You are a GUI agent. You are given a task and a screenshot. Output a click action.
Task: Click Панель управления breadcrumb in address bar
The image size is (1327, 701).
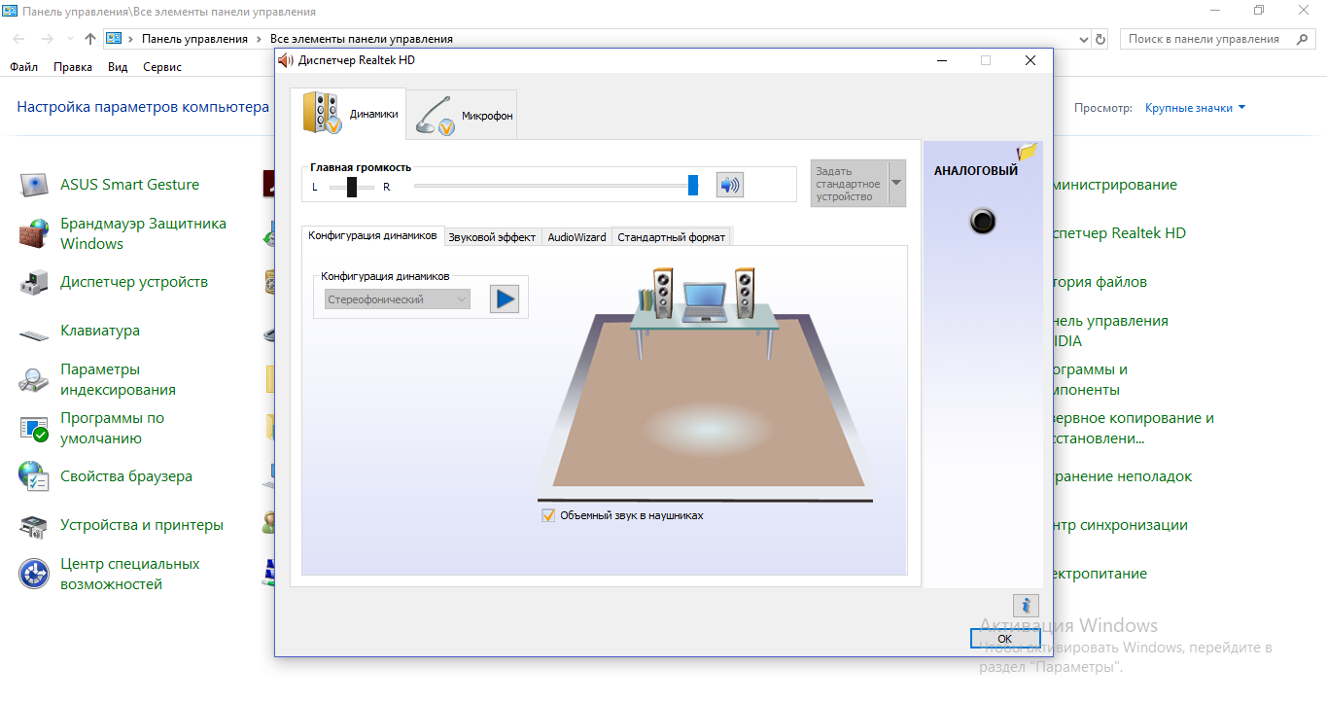194,39
